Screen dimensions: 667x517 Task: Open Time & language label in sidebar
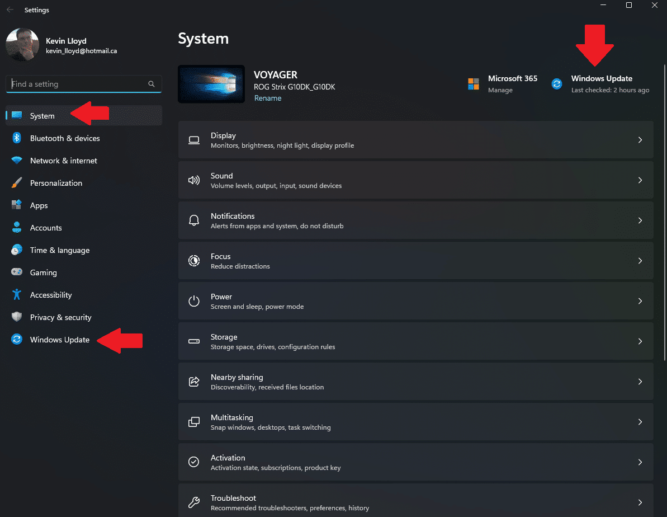(x=60, y=250)
